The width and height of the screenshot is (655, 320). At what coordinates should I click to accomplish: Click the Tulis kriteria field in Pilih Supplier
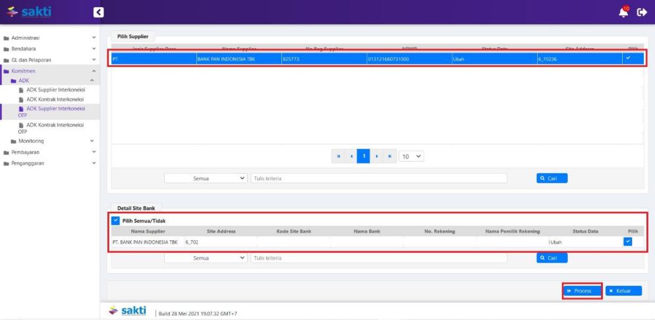click(379, 178)
